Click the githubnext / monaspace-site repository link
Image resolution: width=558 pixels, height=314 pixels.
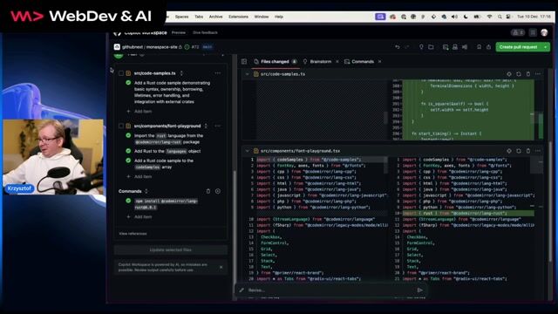point(149,47)
